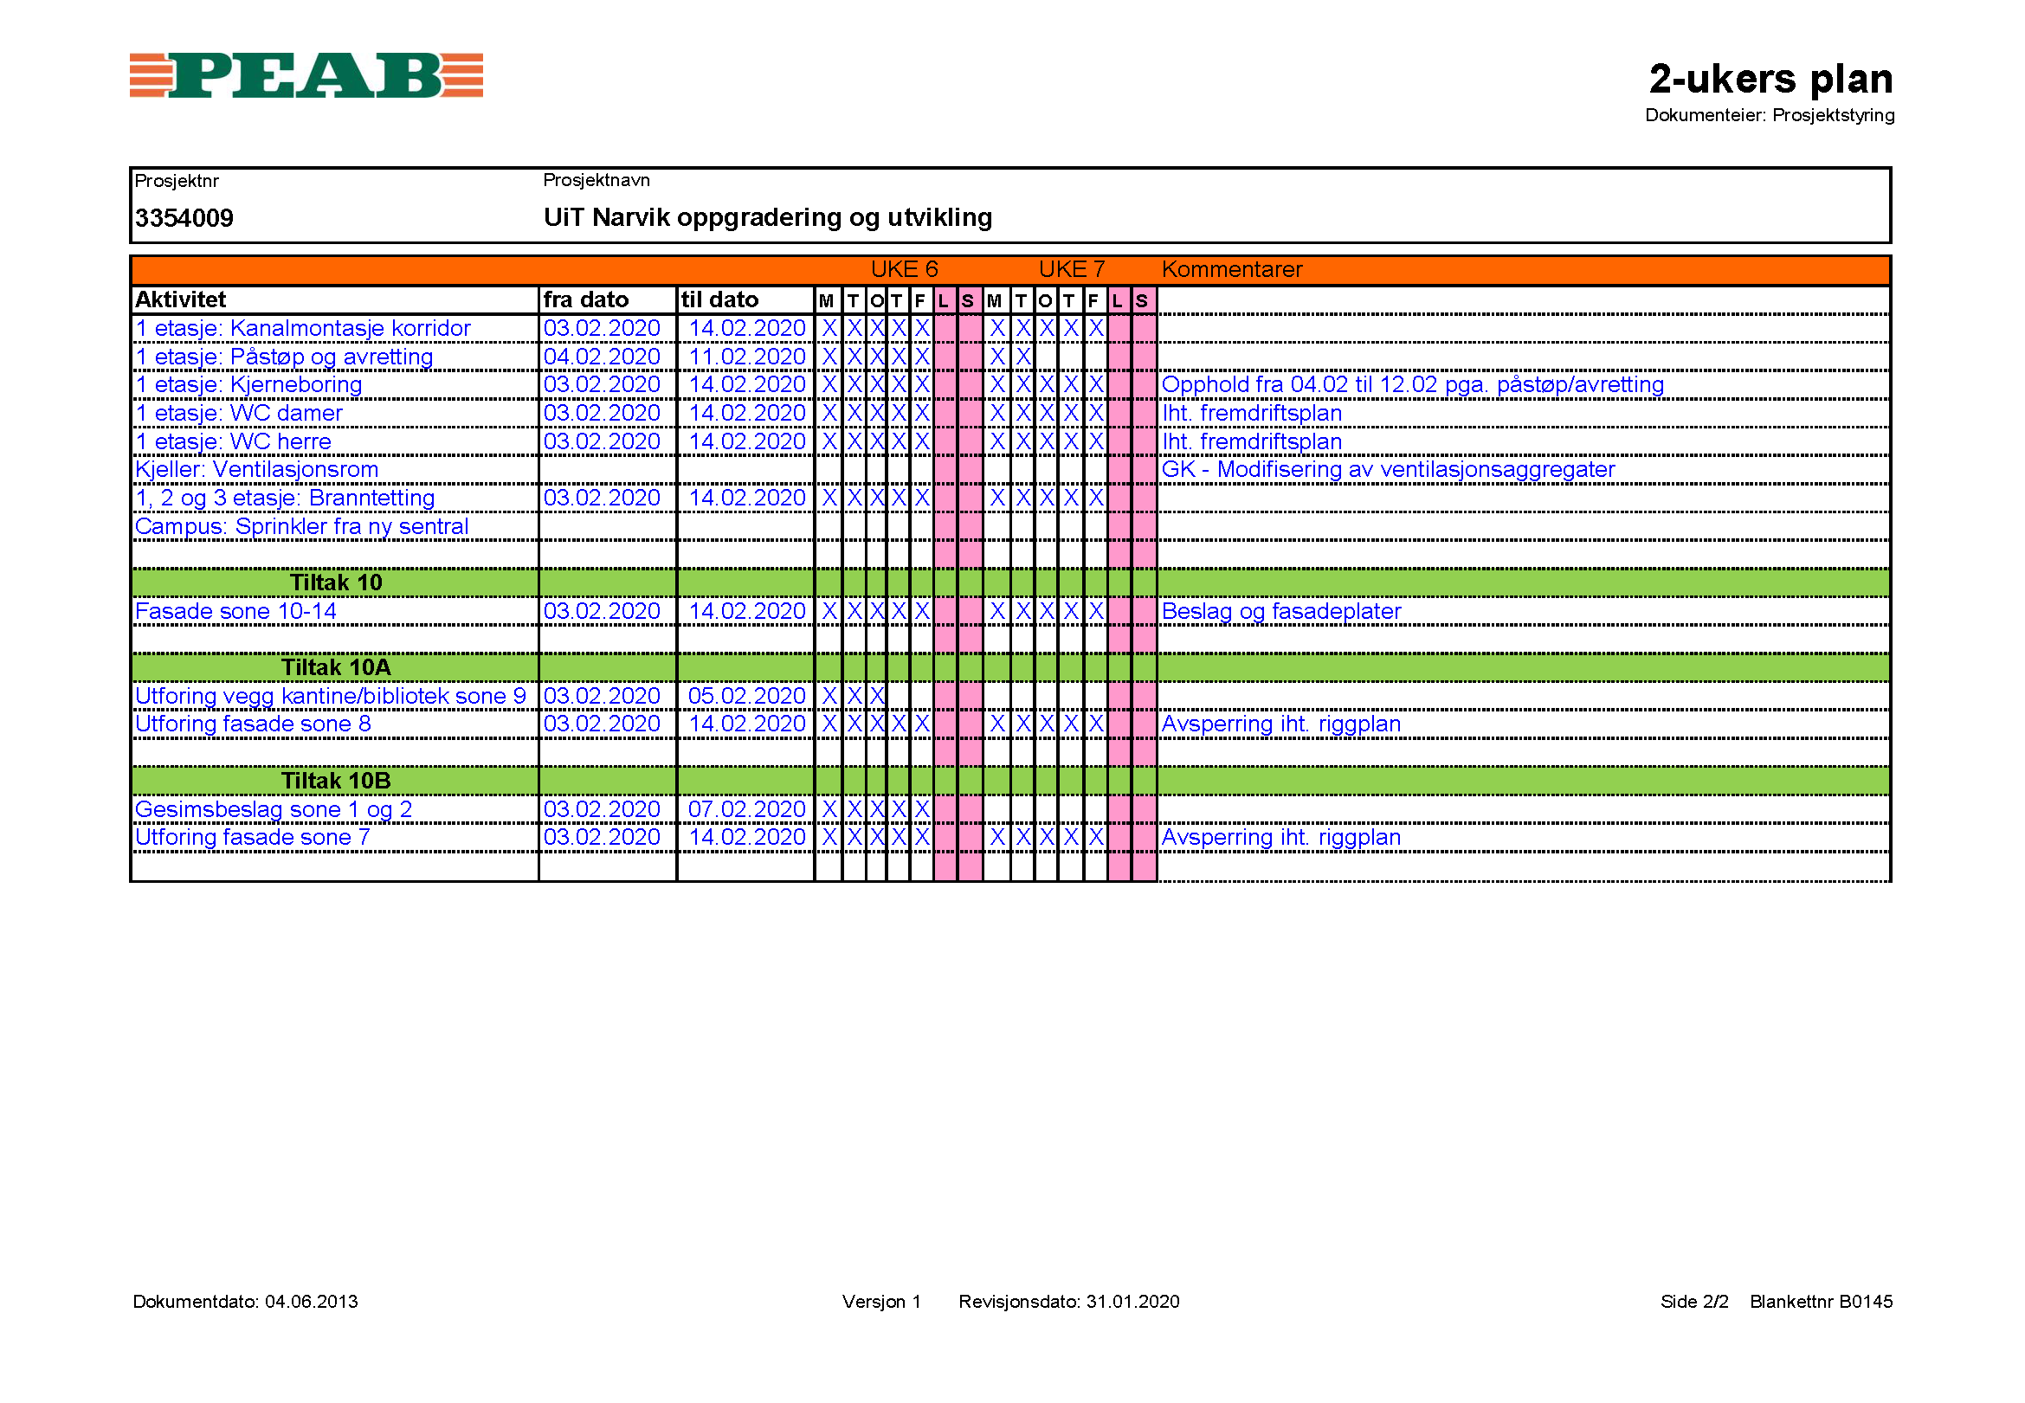Select the green Tiltak 10 section header
This screenshot has width=2025, height=1403.
coord(335,582)
